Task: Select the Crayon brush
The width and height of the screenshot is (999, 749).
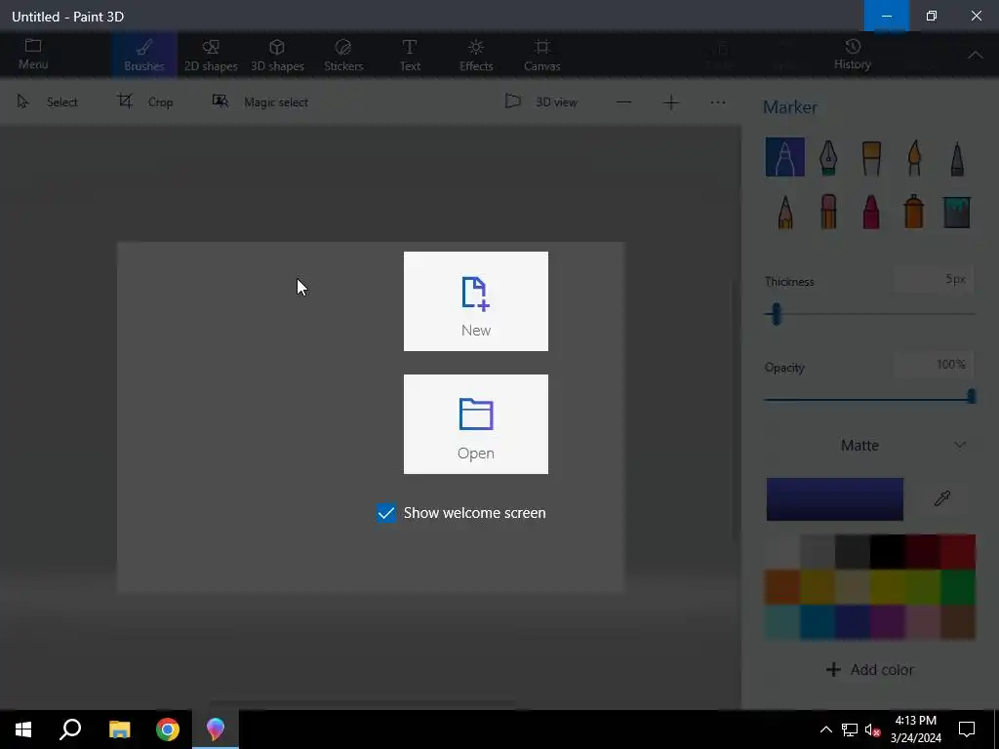Action: (x=871, y=212)
